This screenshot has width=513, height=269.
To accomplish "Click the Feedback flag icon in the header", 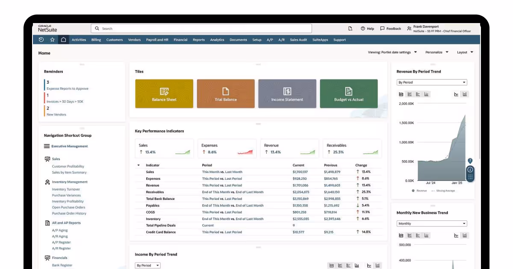I will [x=382, y=28].
